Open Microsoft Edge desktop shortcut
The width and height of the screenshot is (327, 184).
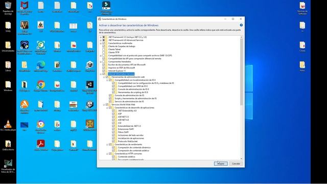click(x=41, y=66)
